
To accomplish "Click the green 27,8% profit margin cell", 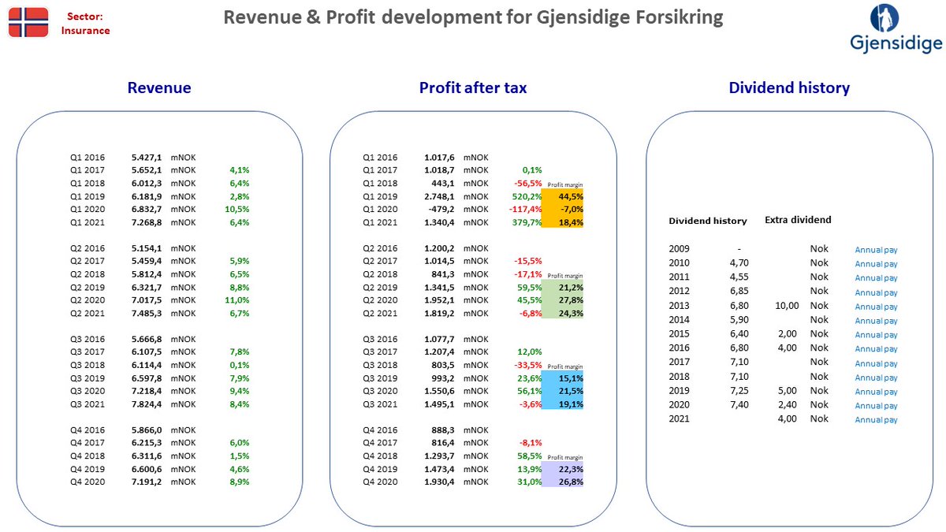I will point(563,300).
